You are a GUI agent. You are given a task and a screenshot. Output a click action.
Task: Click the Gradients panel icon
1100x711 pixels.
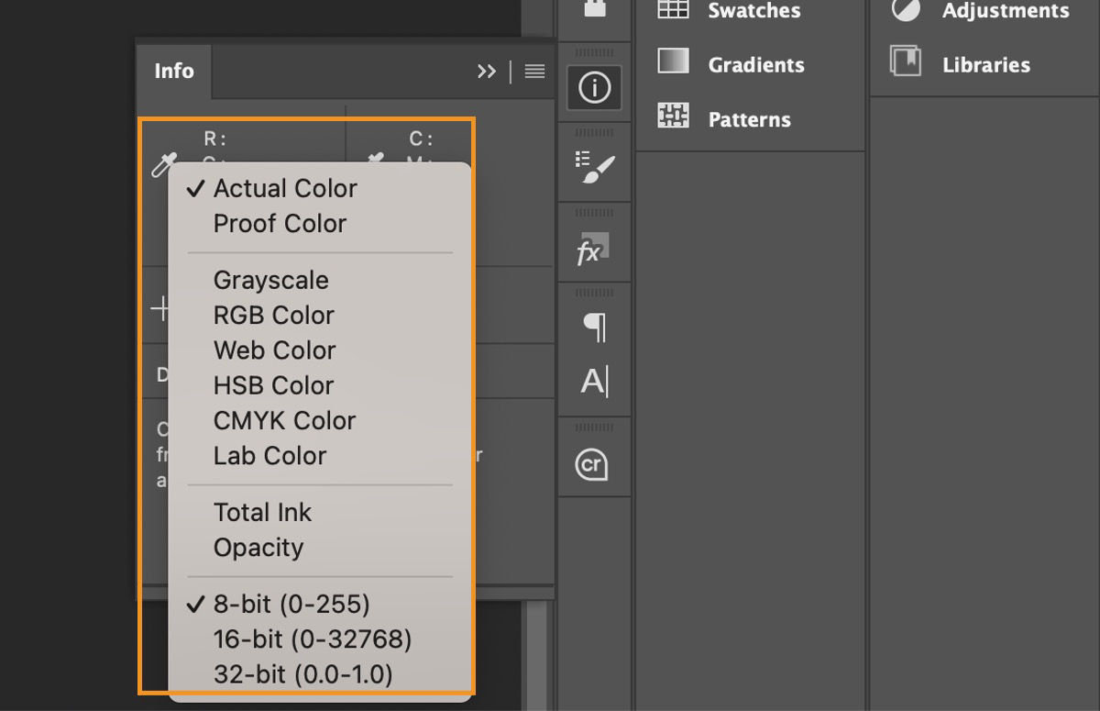pos(673,61)
